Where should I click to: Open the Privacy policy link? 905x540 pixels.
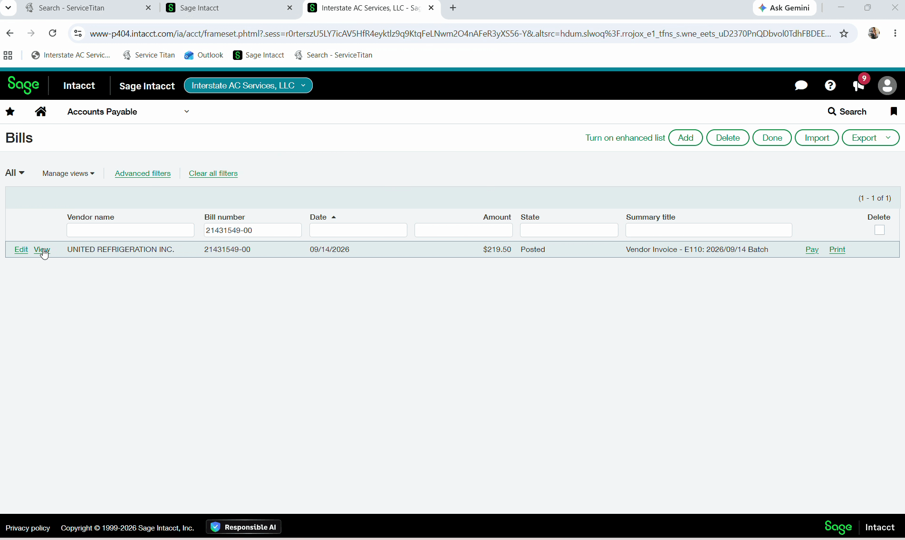(x=28, y=528)
